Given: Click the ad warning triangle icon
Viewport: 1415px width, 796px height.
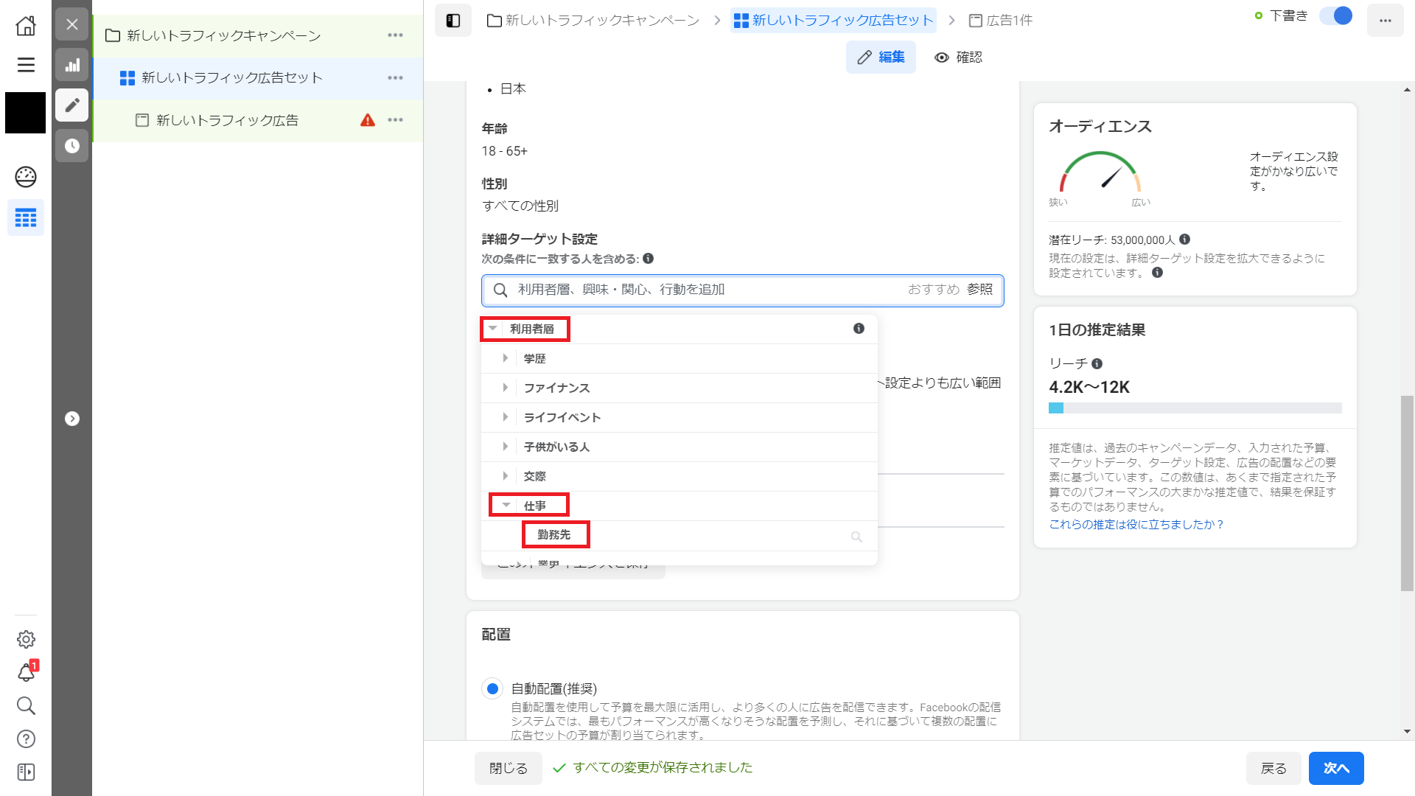Looking at the screenshot, I should click(368, 120).
